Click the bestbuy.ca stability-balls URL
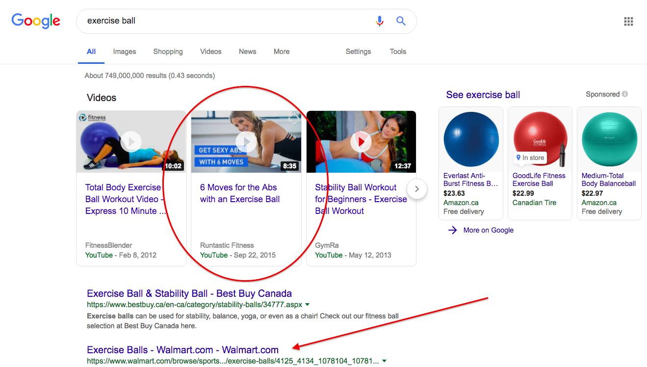This screenshot has width=647, height=367. click(x=195, y=305)
